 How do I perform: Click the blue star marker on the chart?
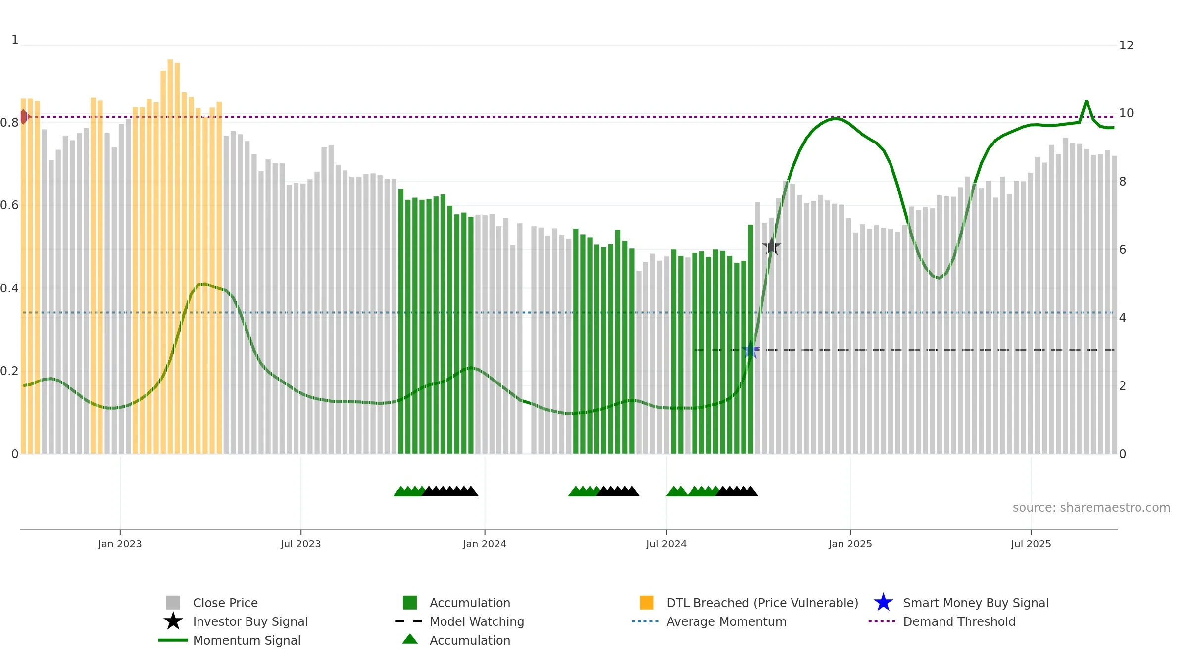click(x=751, y=350)
